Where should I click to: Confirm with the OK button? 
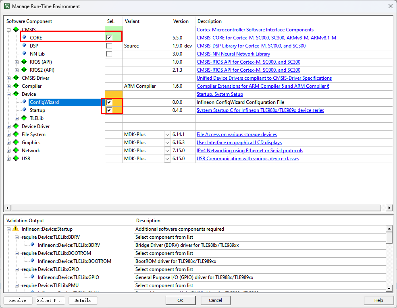[181, 300]
